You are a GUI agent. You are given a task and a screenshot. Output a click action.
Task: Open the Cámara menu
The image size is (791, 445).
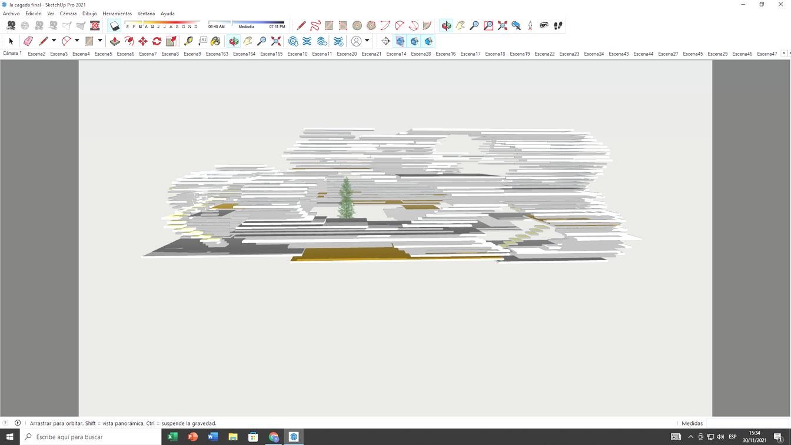click(x=68, y=14)
